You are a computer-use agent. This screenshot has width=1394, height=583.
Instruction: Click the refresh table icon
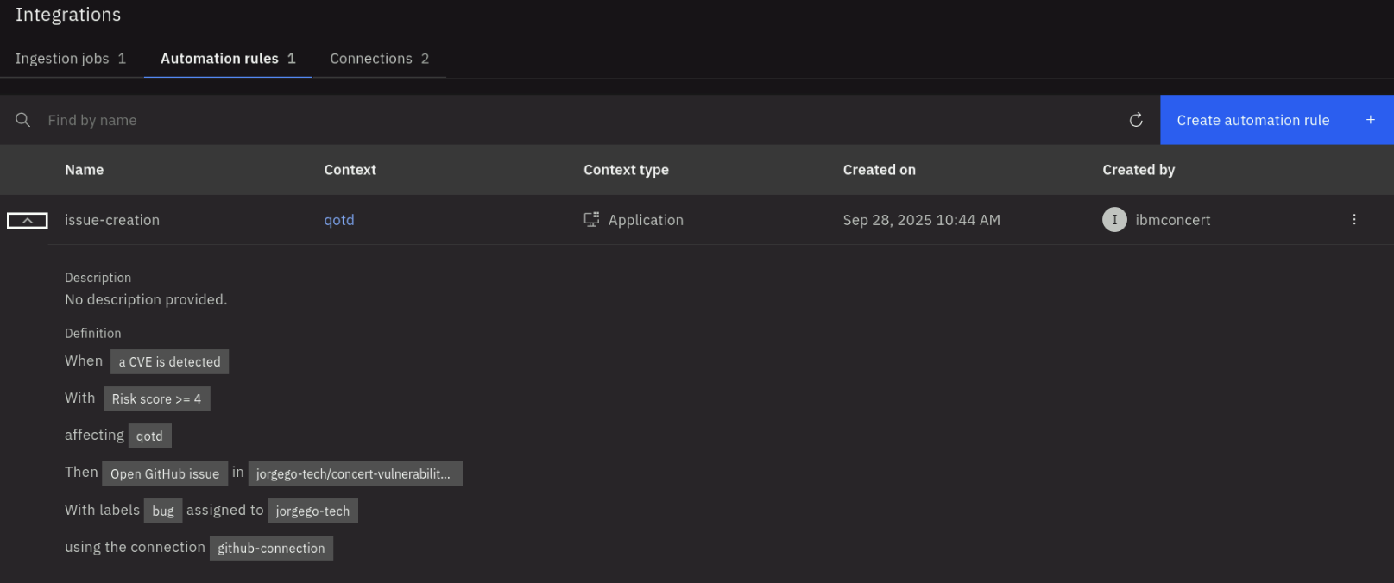(x=1136, y=120)
